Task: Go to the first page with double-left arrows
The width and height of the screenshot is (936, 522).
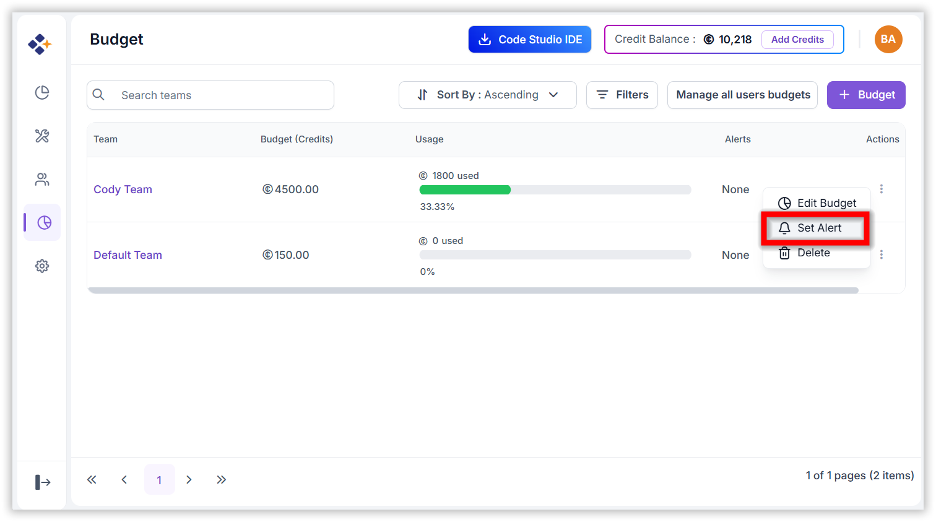Action: pyautogui.click(x=92, y=479)
